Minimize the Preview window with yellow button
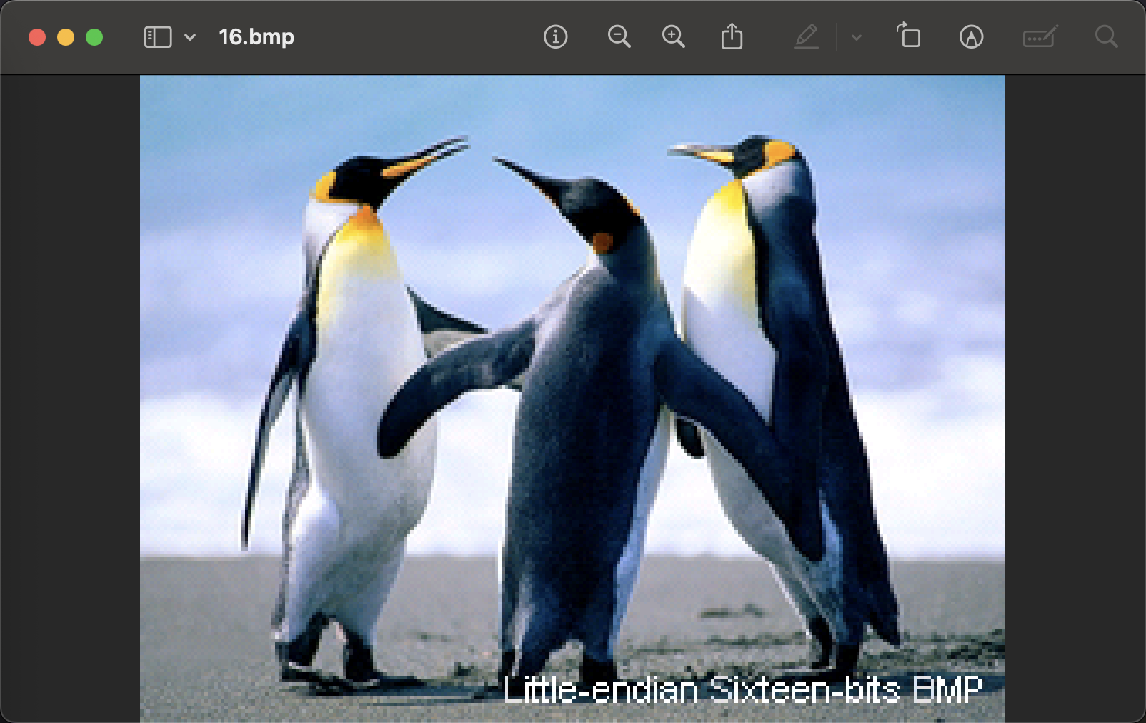This screenshot has width=1146, height=723. coord(66,37)
